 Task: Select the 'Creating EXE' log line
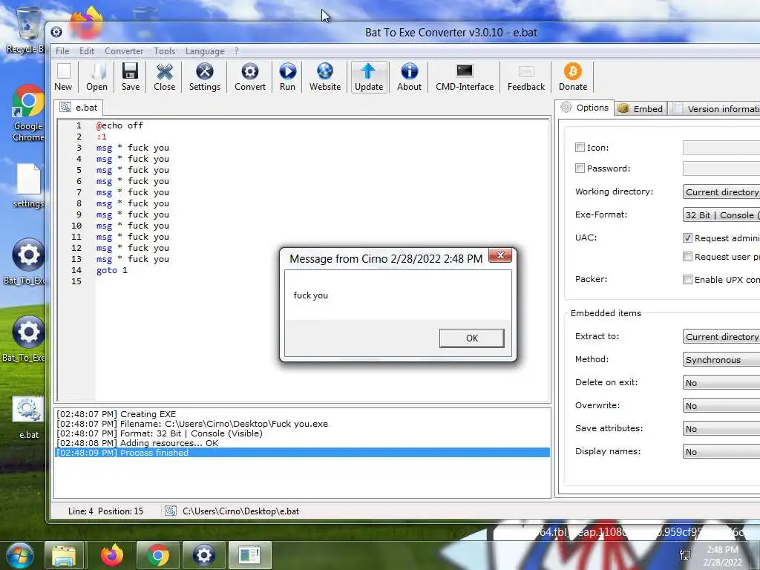(x=303, y=414)
